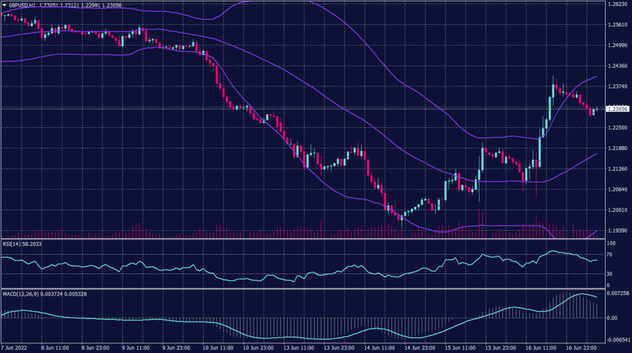
Task: Click the 1.19390 price axis label
Action: tap(617, 230)
